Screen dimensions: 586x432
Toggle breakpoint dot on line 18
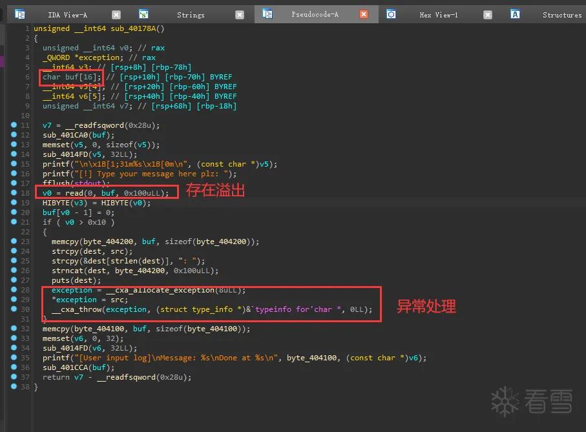tap(14, 192)
